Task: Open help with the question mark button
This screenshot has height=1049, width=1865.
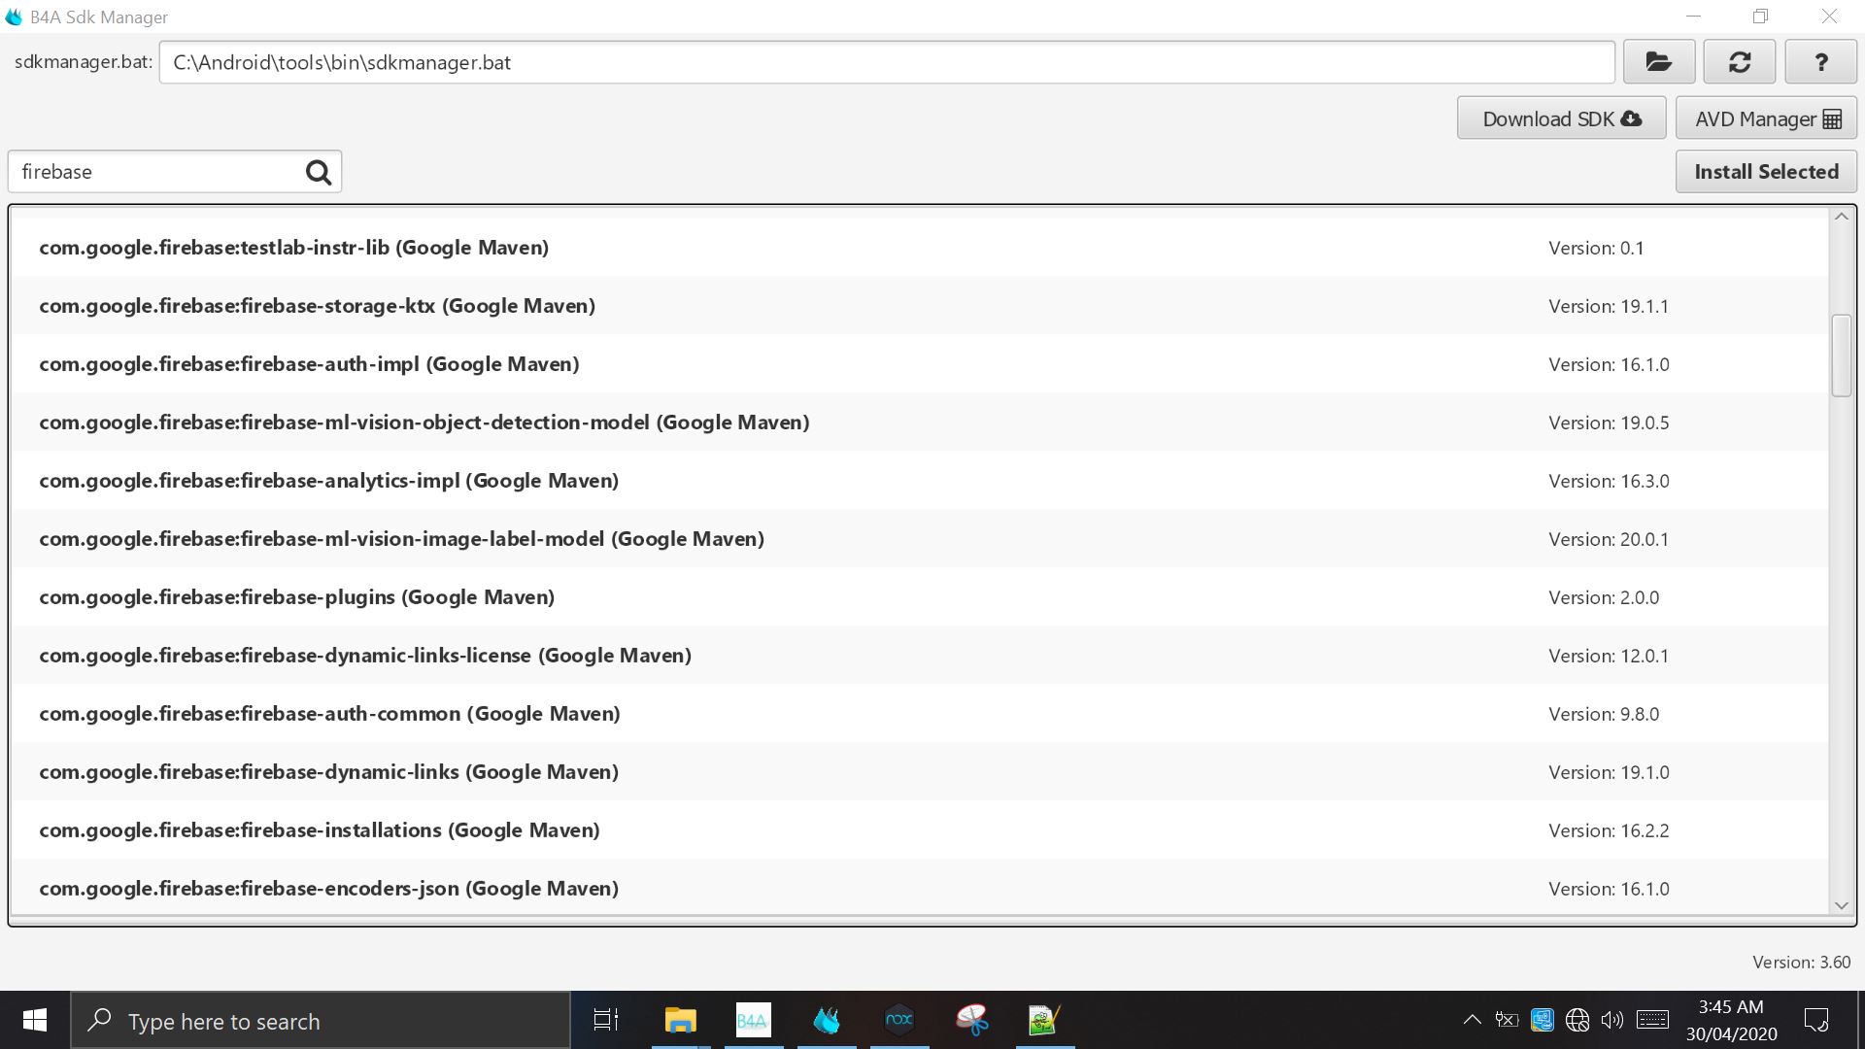Action: (x=1820, y=62)
